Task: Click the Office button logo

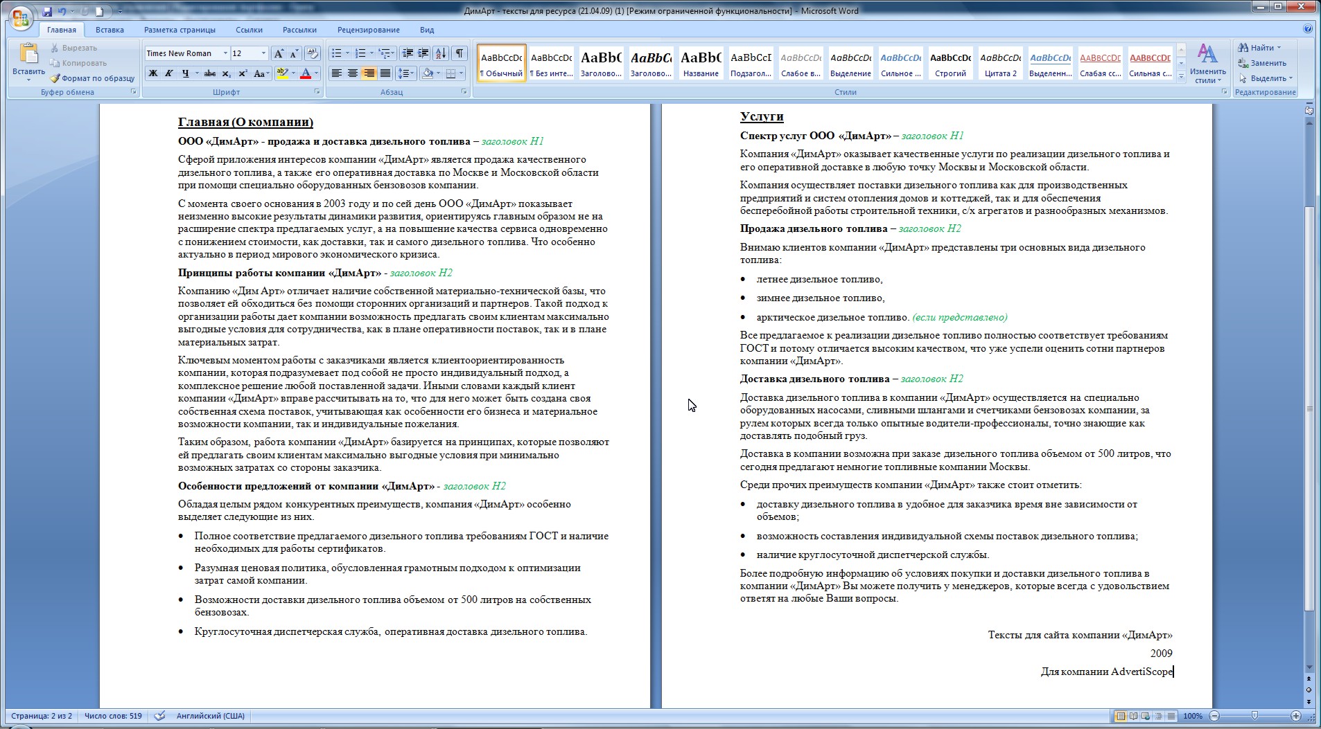Action: click(x=21, y=18)
